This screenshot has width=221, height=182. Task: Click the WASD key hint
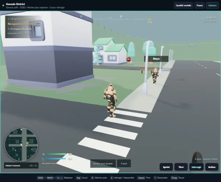coord(50,178)
